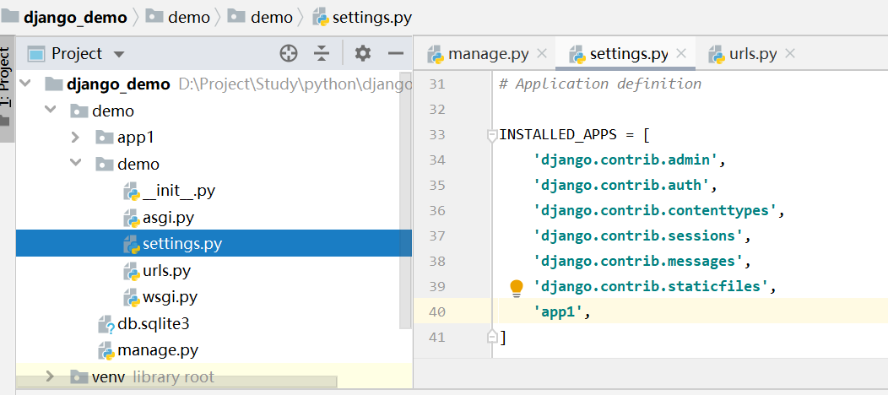This screenshot has height=395, width=888.
Task: Click 'django.contrib.messages' string
Action: [x=638, y=261]
